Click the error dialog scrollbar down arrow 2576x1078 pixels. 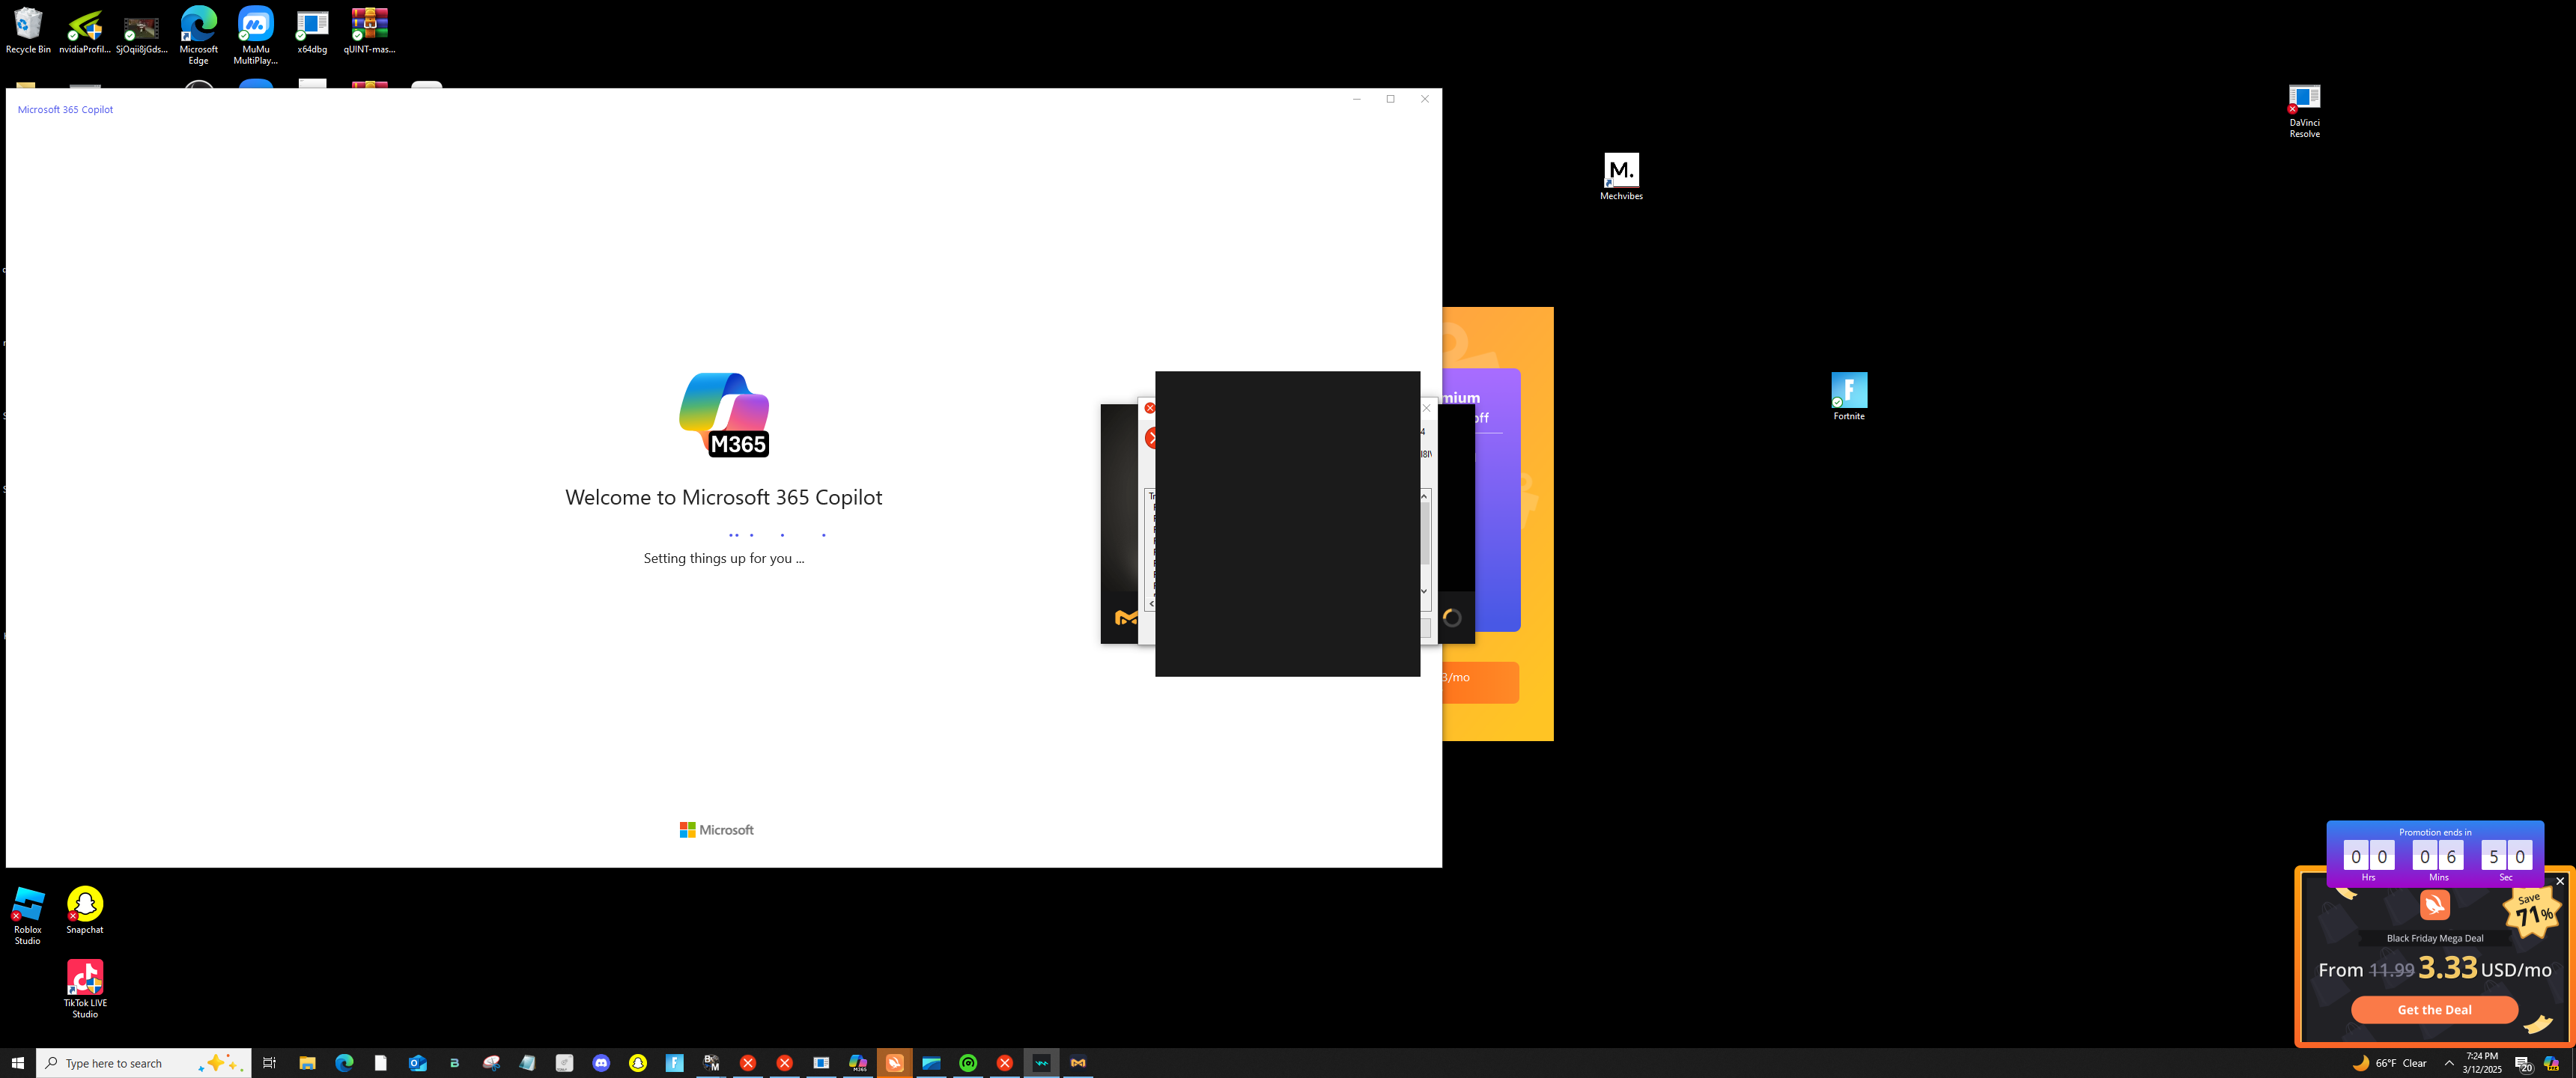pyautogui.click(x=1424, y=591)
